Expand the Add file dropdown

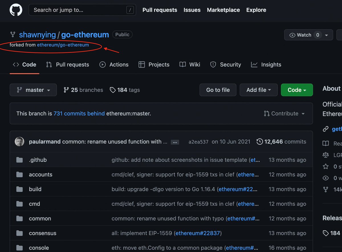[259, 90]
